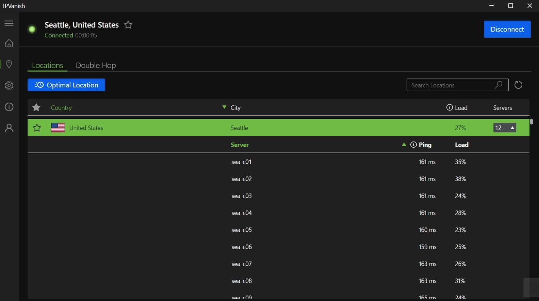Click the refresh locations icon
539x301 pixels.
point(518,85)
